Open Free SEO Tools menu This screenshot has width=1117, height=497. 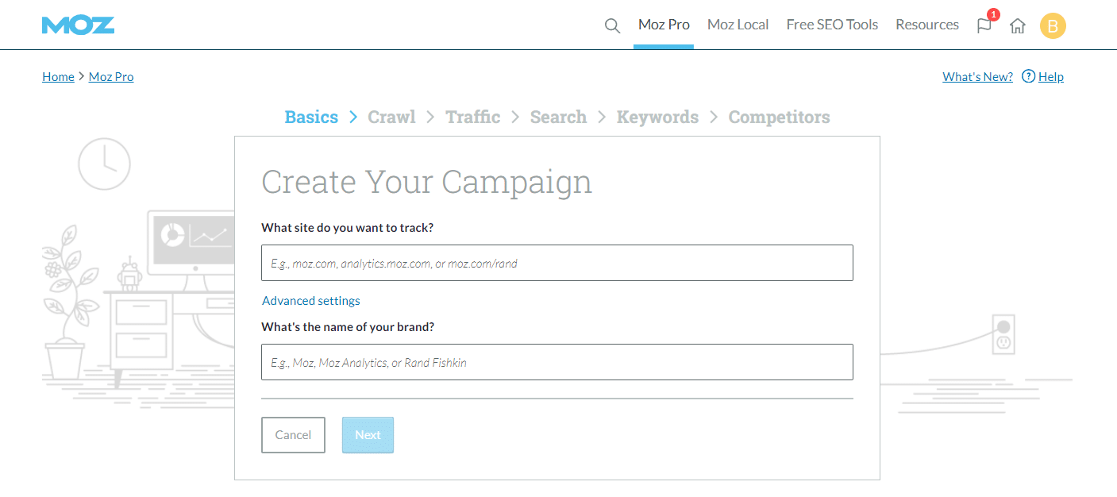pos(832,25)
